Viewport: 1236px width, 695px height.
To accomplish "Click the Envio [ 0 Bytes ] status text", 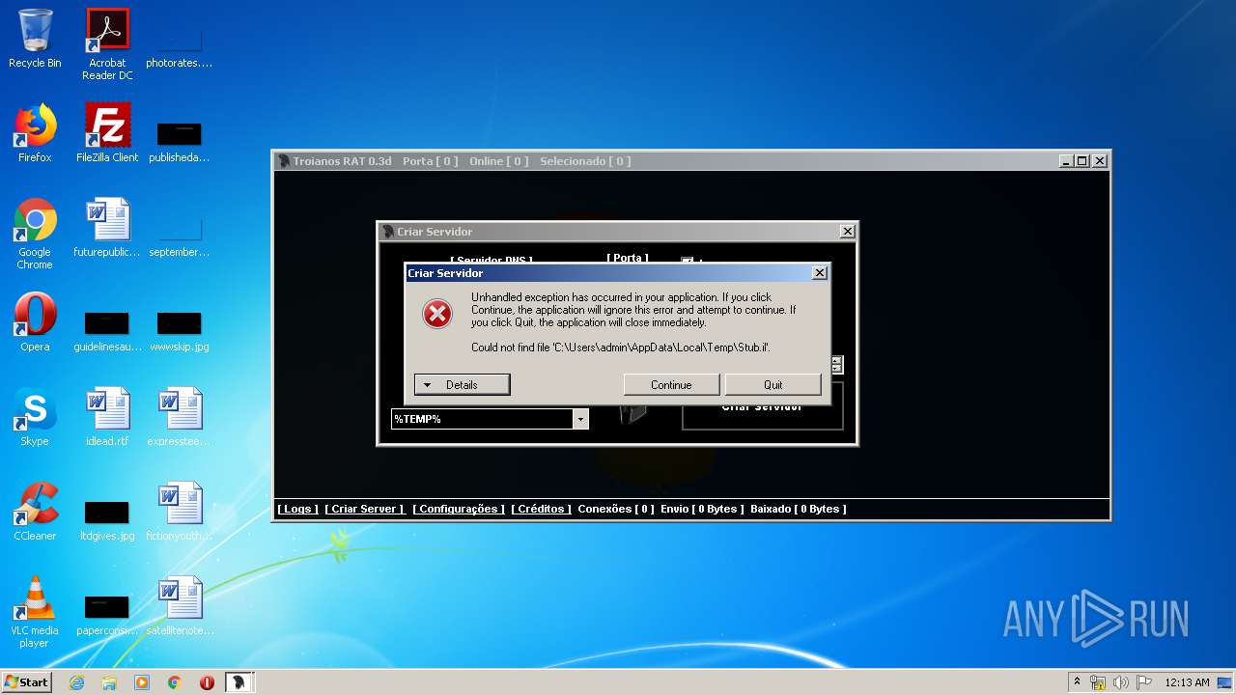I will coord(702,509).
